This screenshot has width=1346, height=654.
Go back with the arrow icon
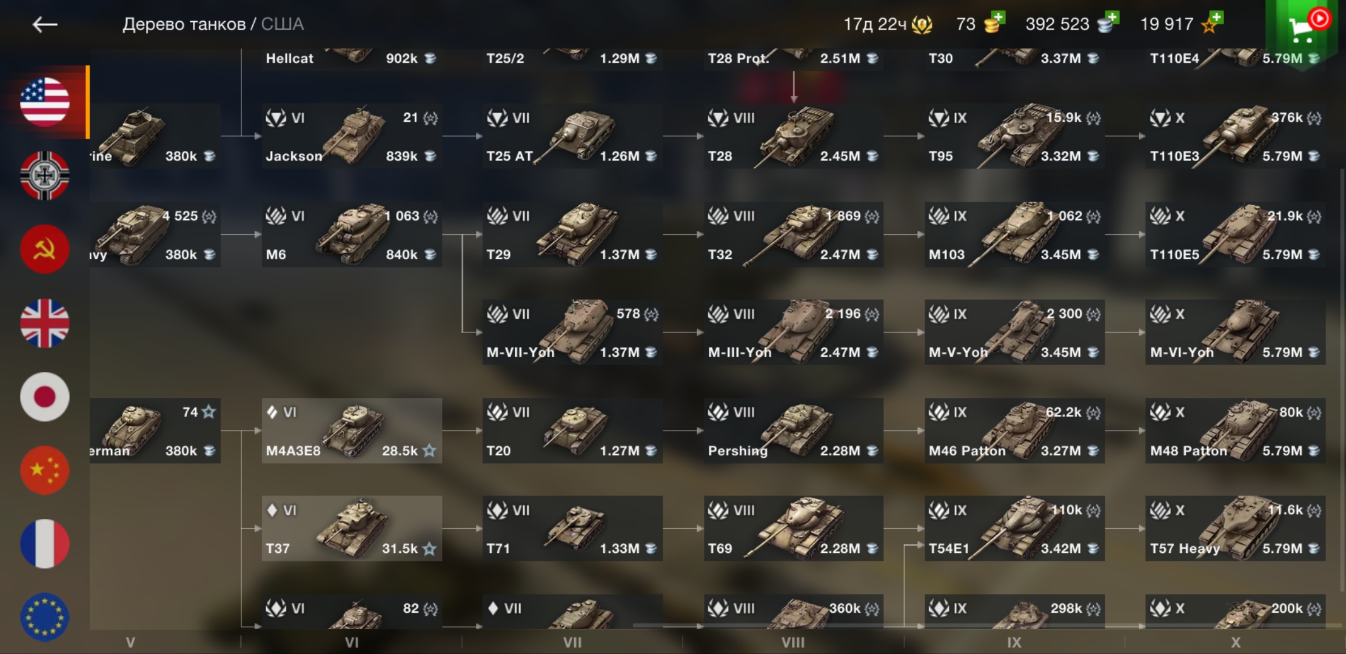click(45, 24)
